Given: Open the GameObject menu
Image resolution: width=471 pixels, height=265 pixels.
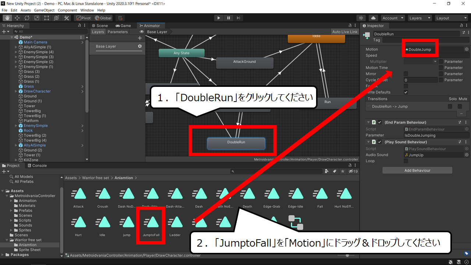Looking at the screenshot, I should 44,10.
